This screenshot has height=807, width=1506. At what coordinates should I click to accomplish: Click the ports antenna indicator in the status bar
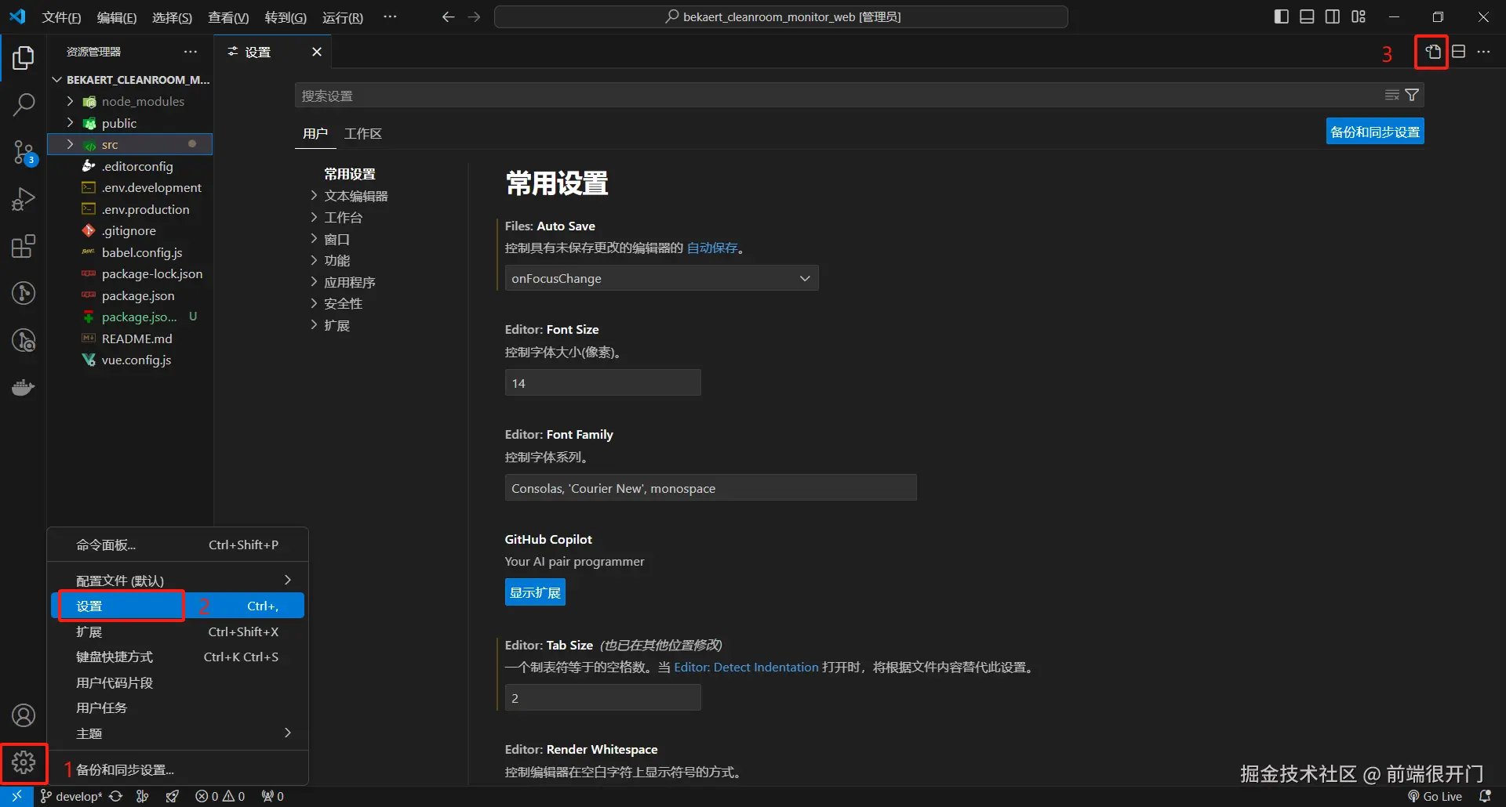tap(273, 796)
